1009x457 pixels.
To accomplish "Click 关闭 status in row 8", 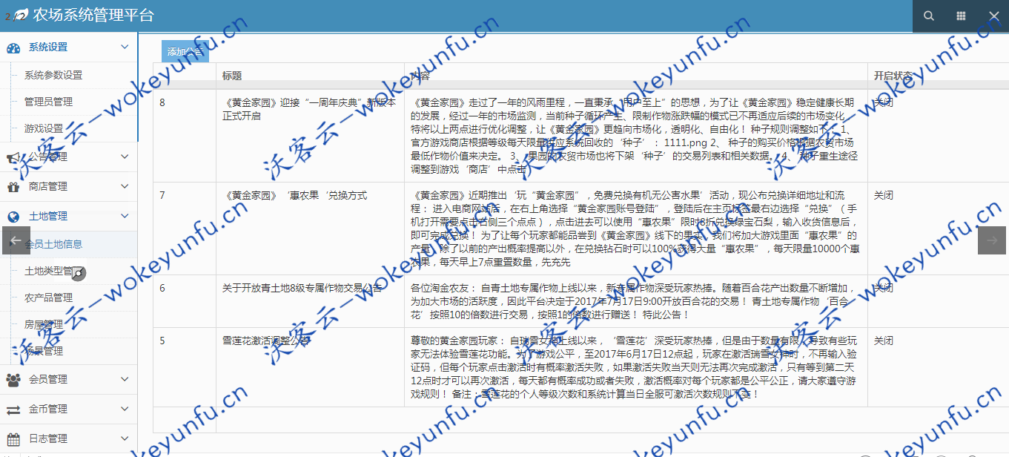I will click(883, 102).
